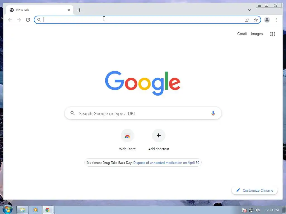This screenshot has width=286, height=214.
Task: Open the Windows Start menu
Action: [7, 210]
